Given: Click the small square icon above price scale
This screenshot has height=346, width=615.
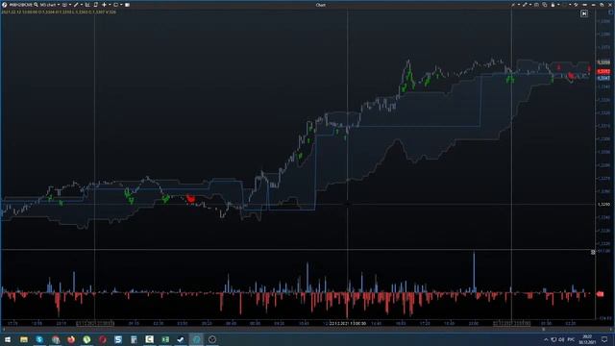Looking at the screenshot, I should pos(611,12).
